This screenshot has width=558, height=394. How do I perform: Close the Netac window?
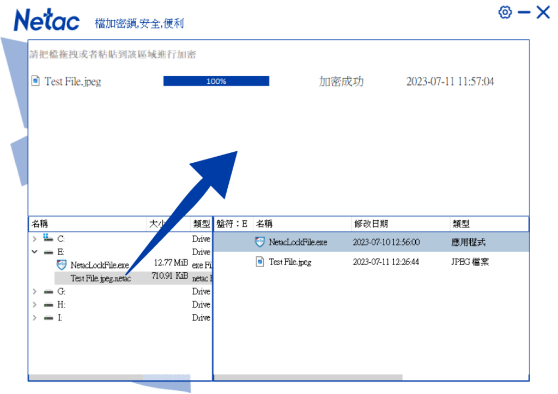[543, 13]
